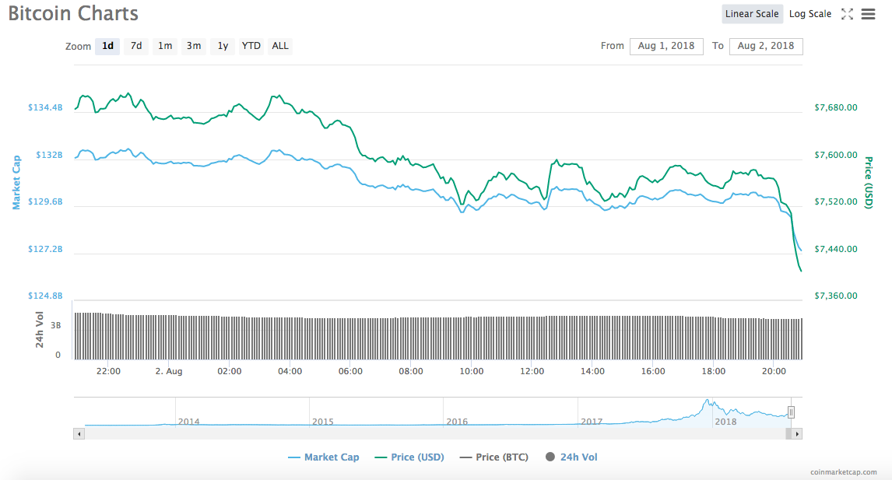The image size is (892, 480).
Task: Click the 24h Vol axis title
Action: click(39, 329)
